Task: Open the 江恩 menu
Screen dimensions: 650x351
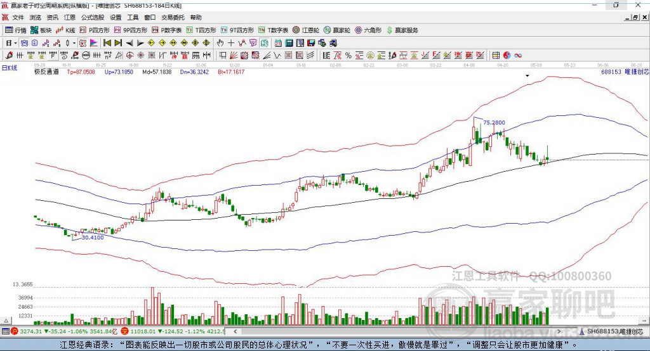Action: tap(70, 17)
